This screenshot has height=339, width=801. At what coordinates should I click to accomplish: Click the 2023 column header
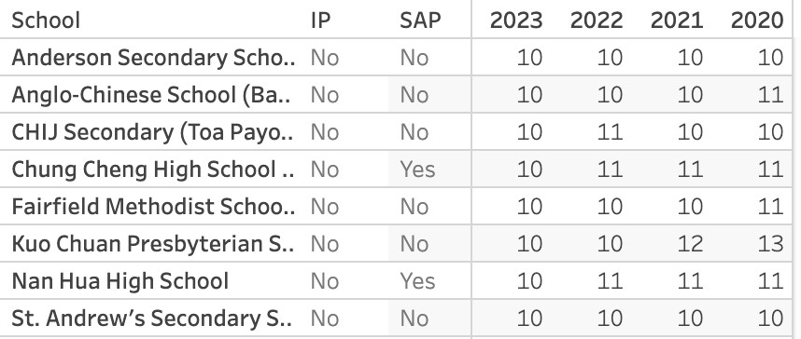516,20
